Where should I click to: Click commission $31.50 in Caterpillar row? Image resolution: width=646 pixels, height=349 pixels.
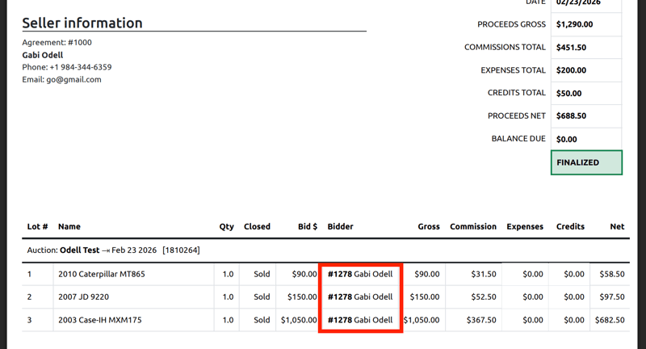[484, 274]
